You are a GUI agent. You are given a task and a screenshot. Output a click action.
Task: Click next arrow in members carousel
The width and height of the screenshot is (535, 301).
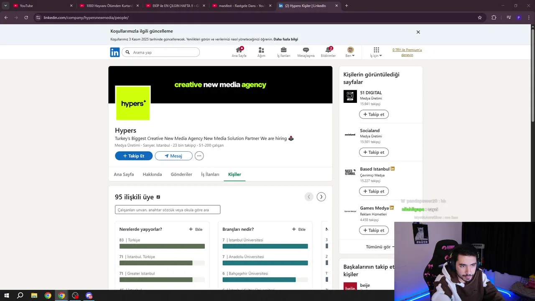[x=321, y=197]
